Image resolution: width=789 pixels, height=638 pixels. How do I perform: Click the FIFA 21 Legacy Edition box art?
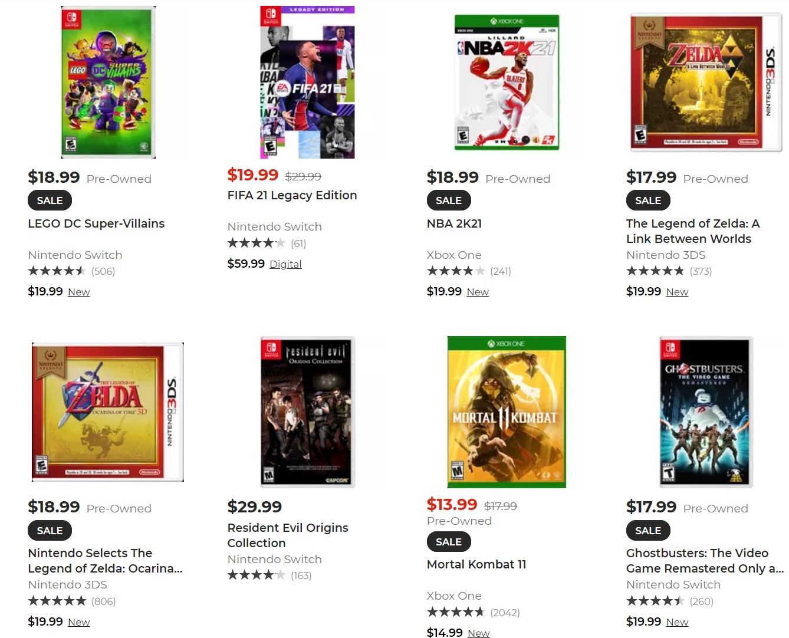tap(308, 82)
